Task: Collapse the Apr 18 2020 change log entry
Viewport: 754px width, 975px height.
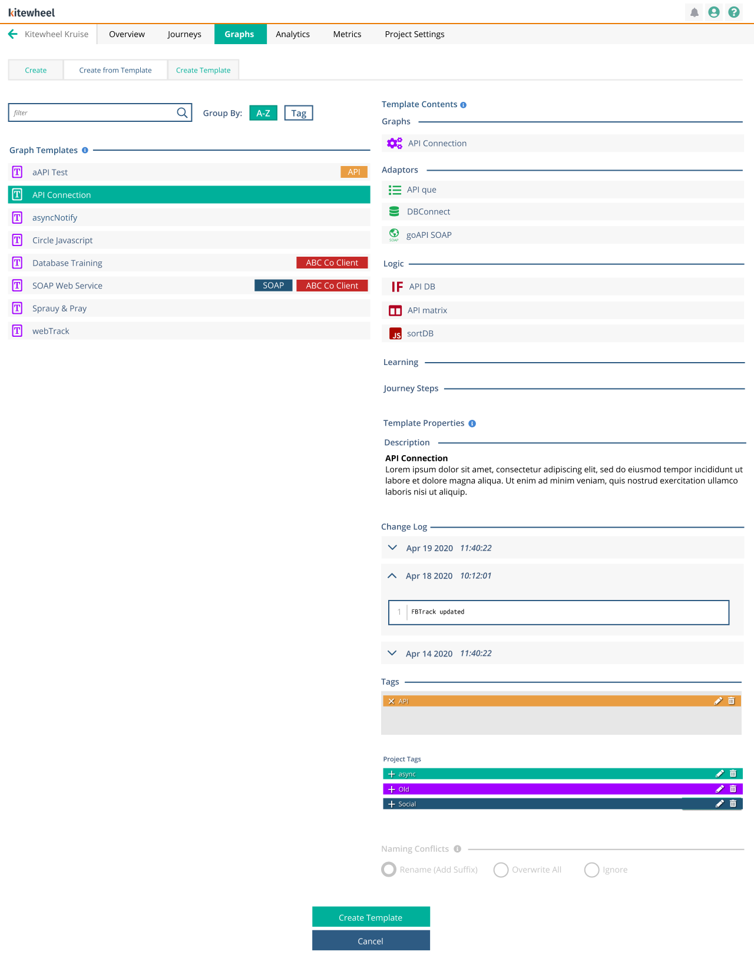Action: point(392,575)
